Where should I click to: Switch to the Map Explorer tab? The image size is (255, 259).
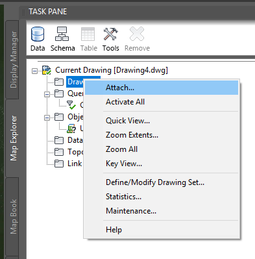coord(12,138)
